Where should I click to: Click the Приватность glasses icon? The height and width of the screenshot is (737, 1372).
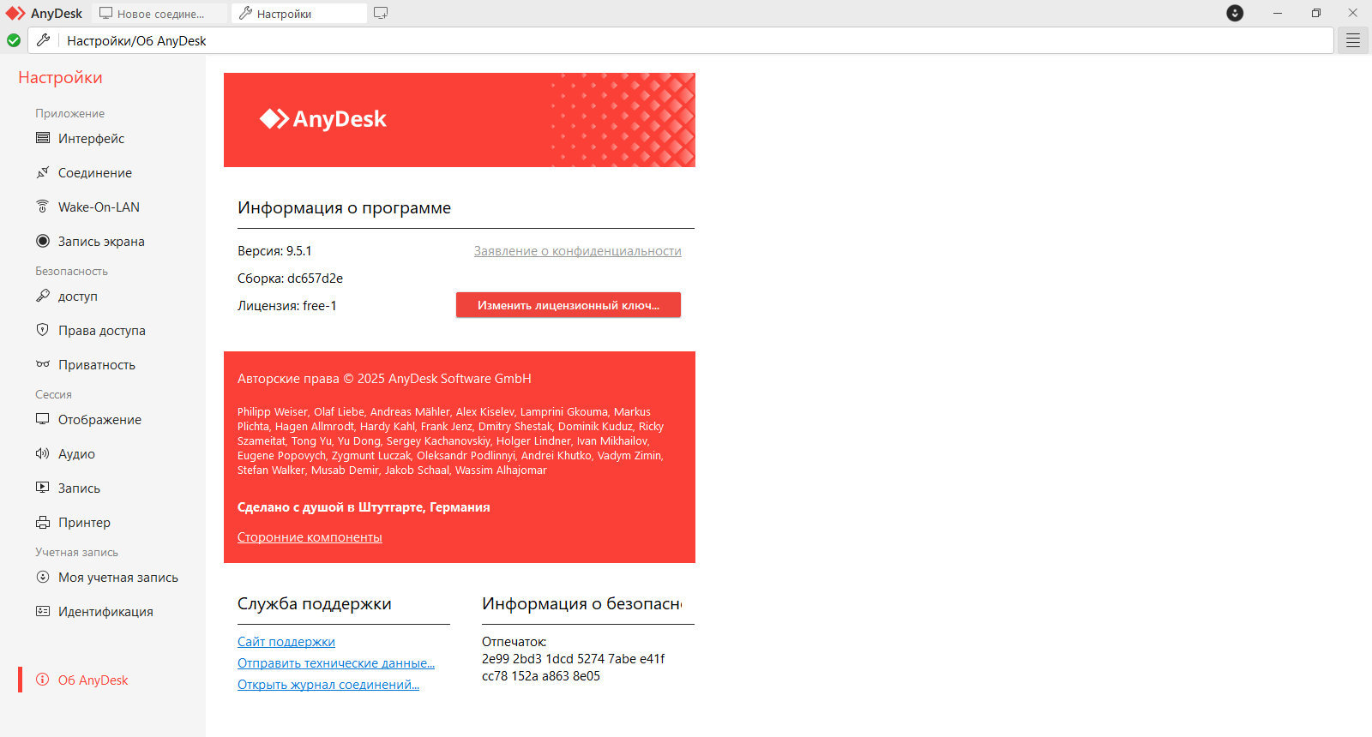tap(43, 364)
